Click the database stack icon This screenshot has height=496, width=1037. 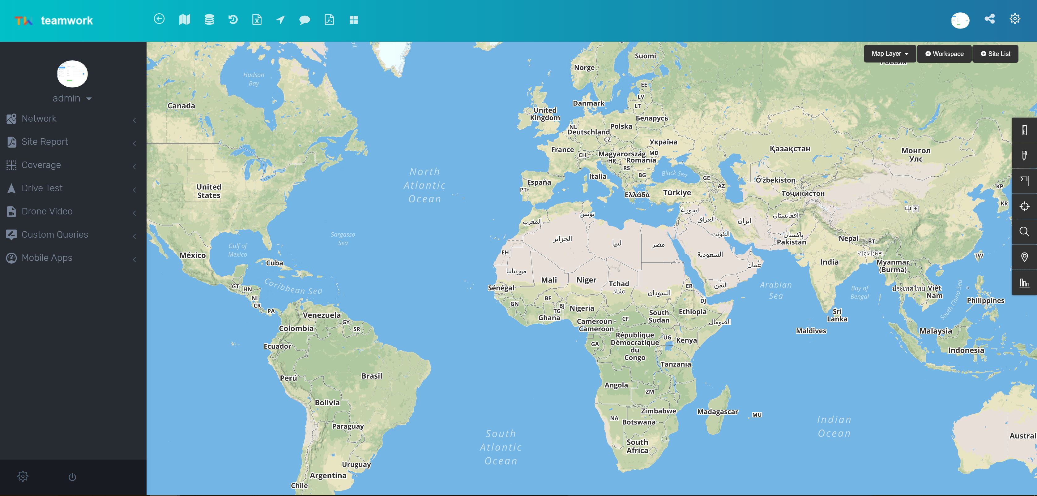click(209, 20)
